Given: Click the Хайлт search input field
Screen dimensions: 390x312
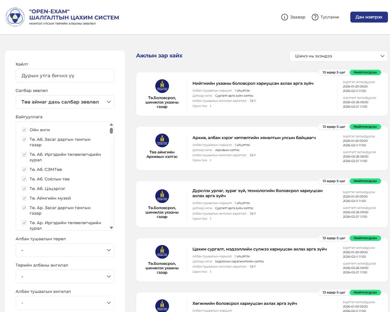Looking at the screenshot, I should click(x=65, y=76).
